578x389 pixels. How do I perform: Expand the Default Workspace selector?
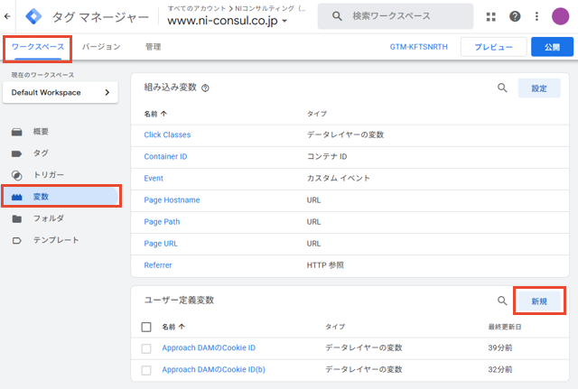61,92
